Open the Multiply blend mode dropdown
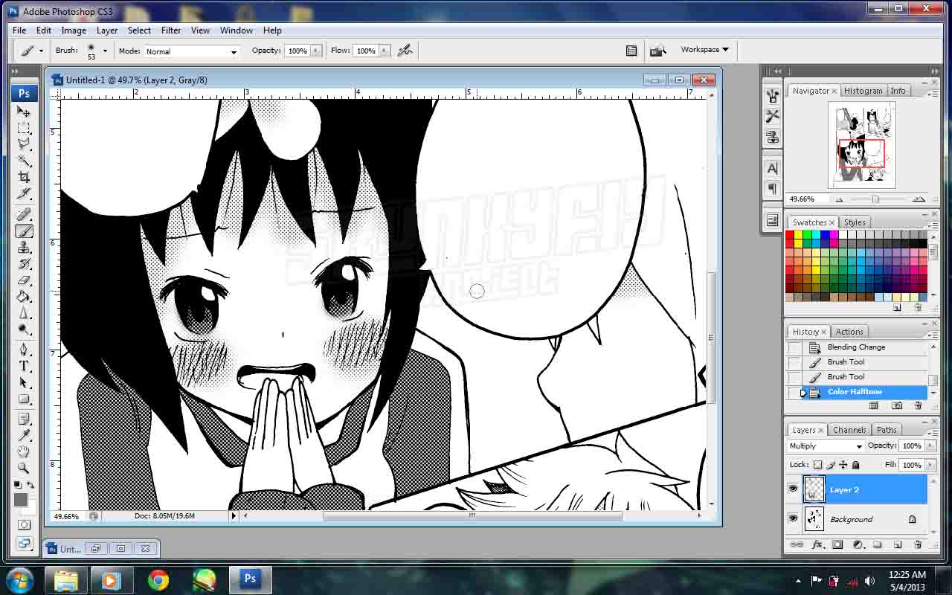This screenshot has width=952, height=595. pyautogui.click(x=826, y=446)
